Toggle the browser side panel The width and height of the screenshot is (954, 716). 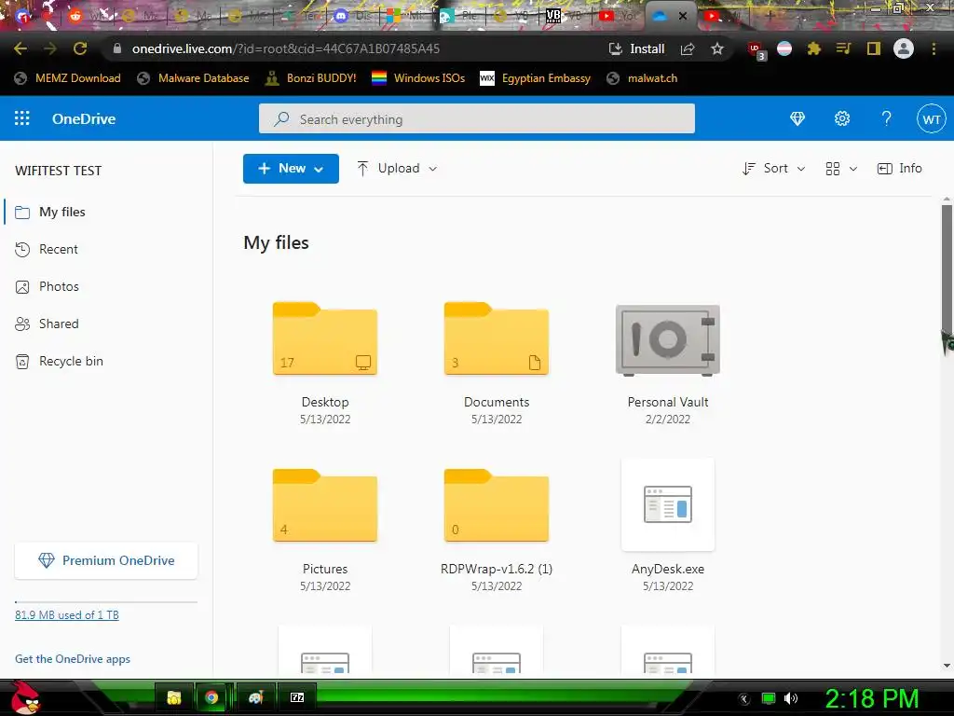click(874, 48)
